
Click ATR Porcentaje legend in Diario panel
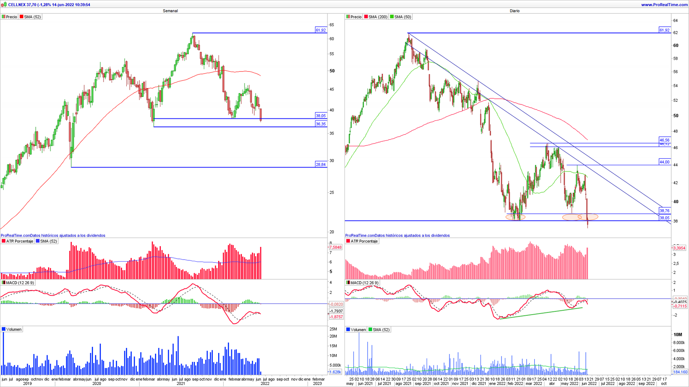pyautogui.click(x=362, y=241)
